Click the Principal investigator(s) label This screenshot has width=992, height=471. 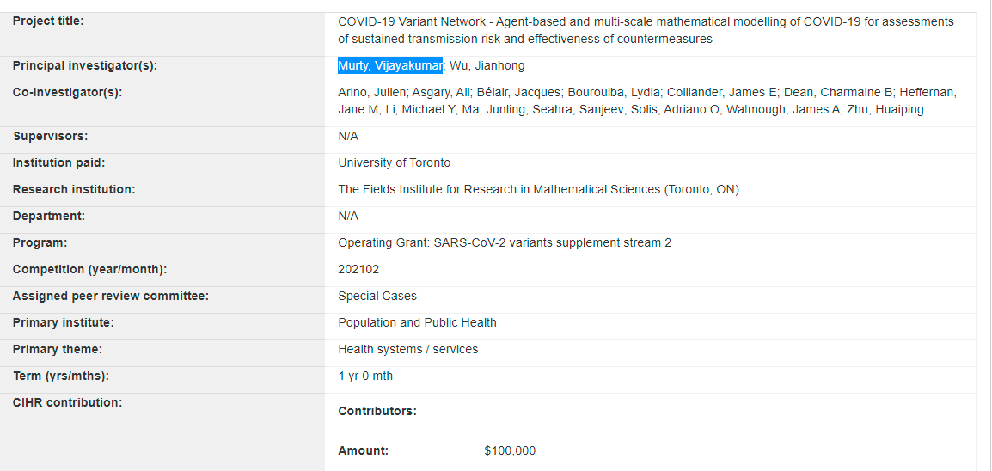85,65
